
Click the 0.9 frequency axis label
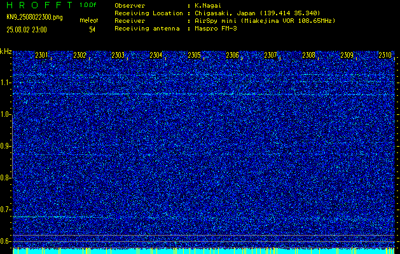[6, 146]
